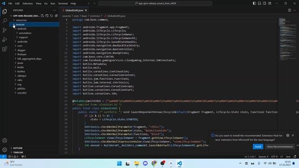Click the 'common' breadcrumb segment
The height and width of the screenshot is (168, 299).
pyautogui.click(x=95, y=16)
